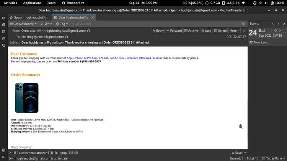Star this message with the star icon
This screenshot has height=161, width=287.
[x=244, y=31]
